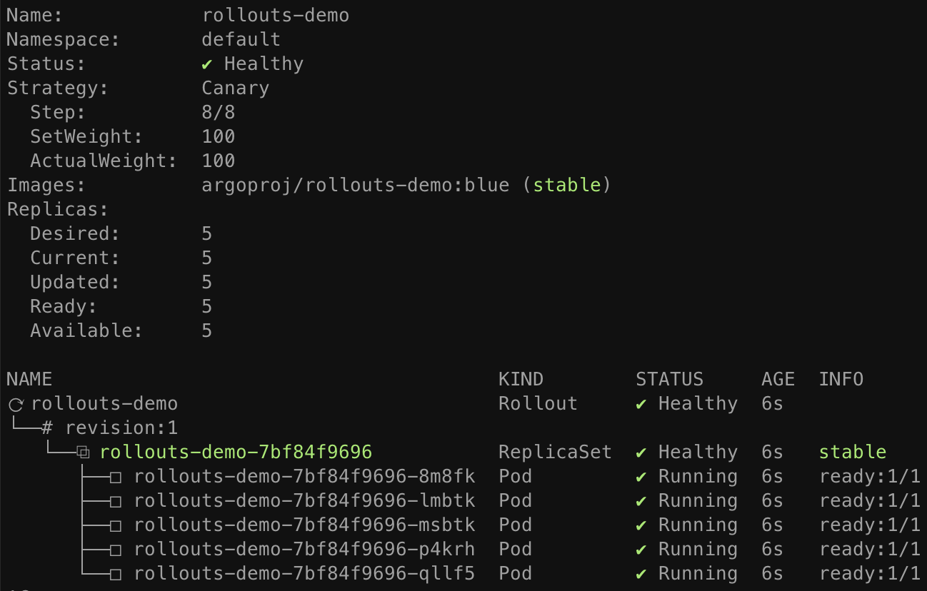Click the STATUS column header
The image size is (927, 591).
(669, 379)
